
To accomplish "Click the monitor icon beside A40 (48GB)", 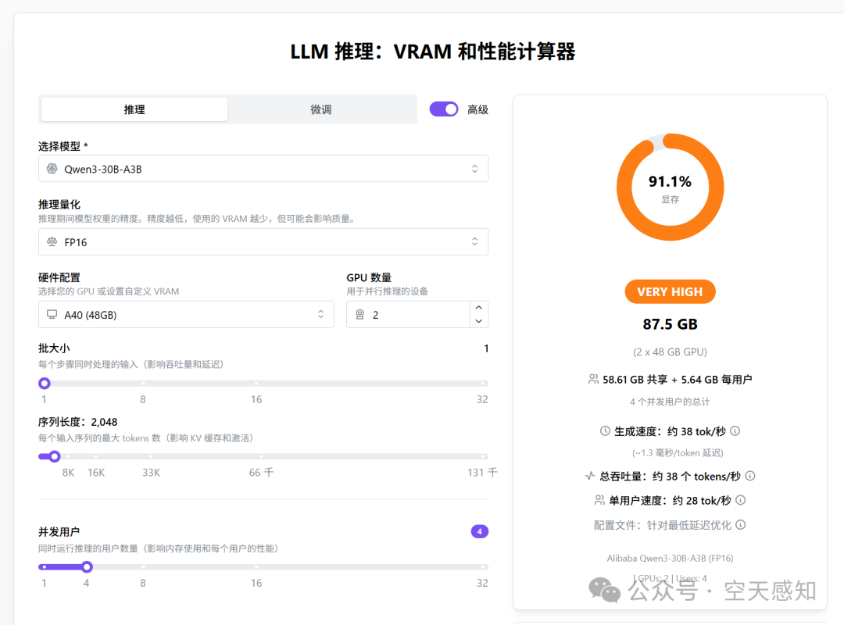I will 52,314.
